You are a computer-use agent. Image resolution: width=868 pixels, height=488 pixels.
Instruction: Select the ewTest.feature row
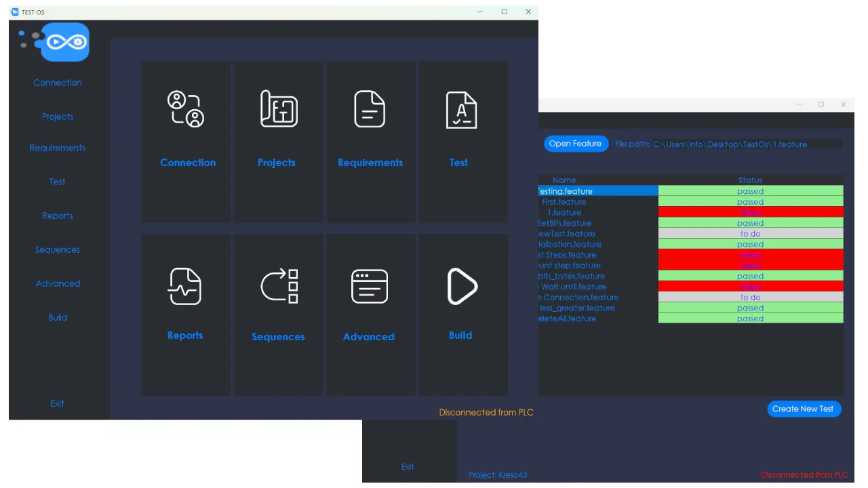[x=598, y=234]
